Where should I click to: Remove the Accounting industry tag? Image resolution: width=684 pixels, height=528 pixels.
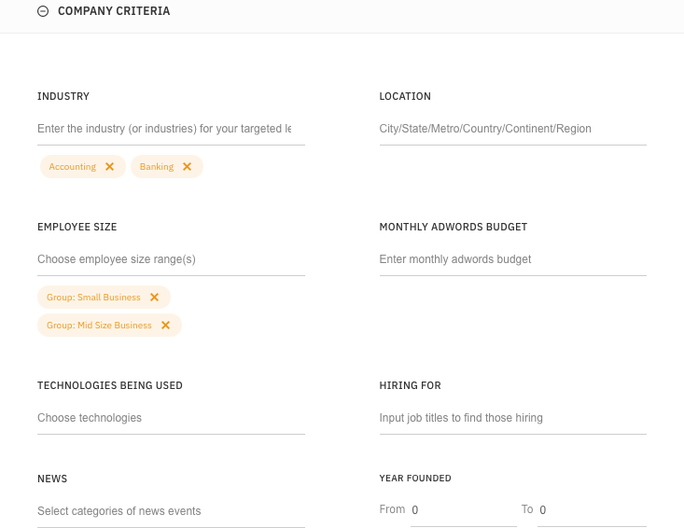(x=109, y=167)
